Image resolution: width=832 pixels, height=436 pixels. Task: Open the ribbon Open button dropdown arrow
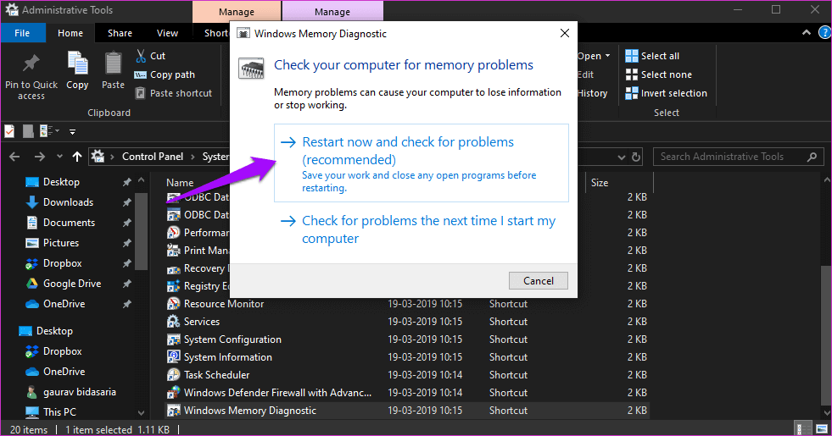tap(607, 56)
